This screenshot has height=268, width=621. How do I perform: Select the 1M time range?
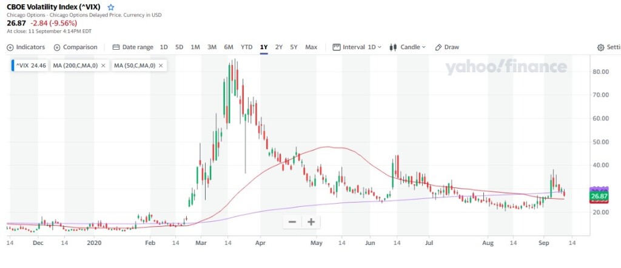coord(195,47)
